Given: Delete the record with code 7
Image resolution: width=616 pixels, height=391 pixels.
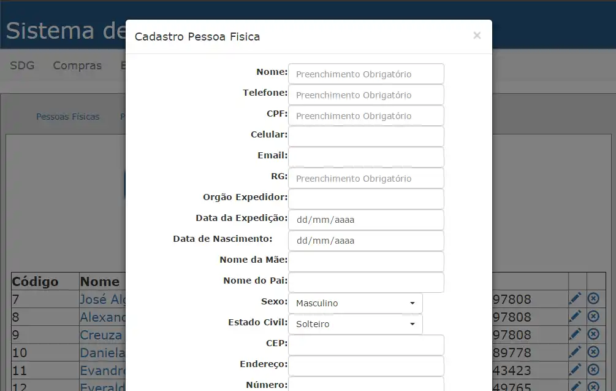Looking at the screenshot, I should click(x=593, y=299).
